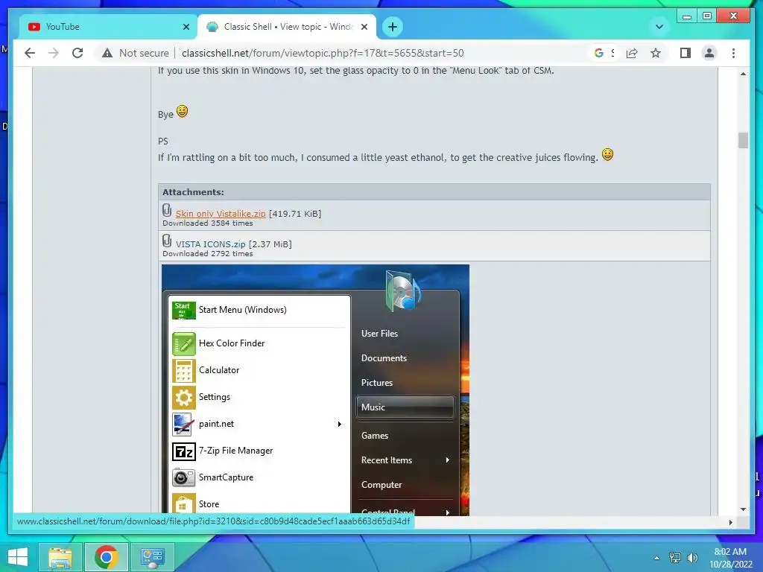Click User Files in the pictured menu
Viewport: 763px width, 572px height.
(379, 334)
